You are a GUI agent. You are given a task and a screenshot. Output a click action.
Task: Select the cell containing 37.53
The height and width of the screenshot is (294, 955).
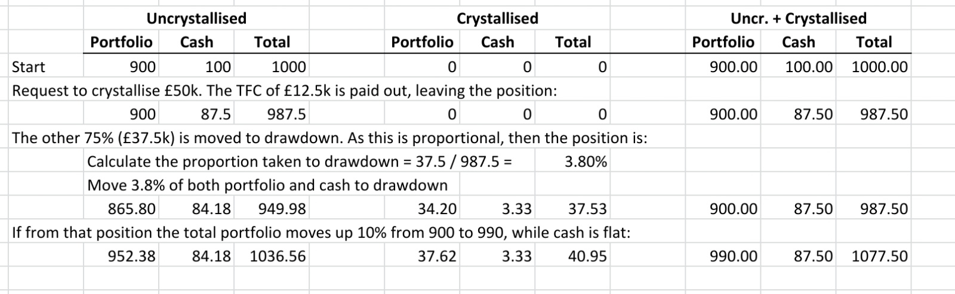[587, 209]
